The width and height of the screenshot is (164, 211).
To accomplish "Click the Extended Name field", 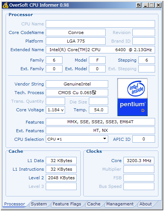I will (100, 50).
